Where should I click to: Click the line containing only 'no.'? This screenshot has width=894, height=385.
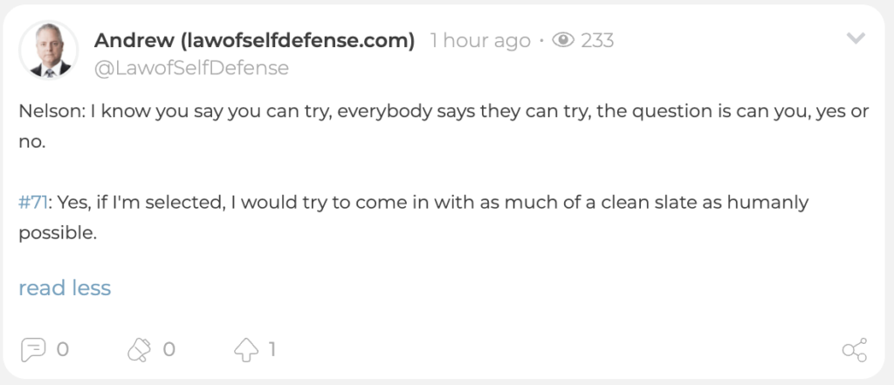coord(32,143)
